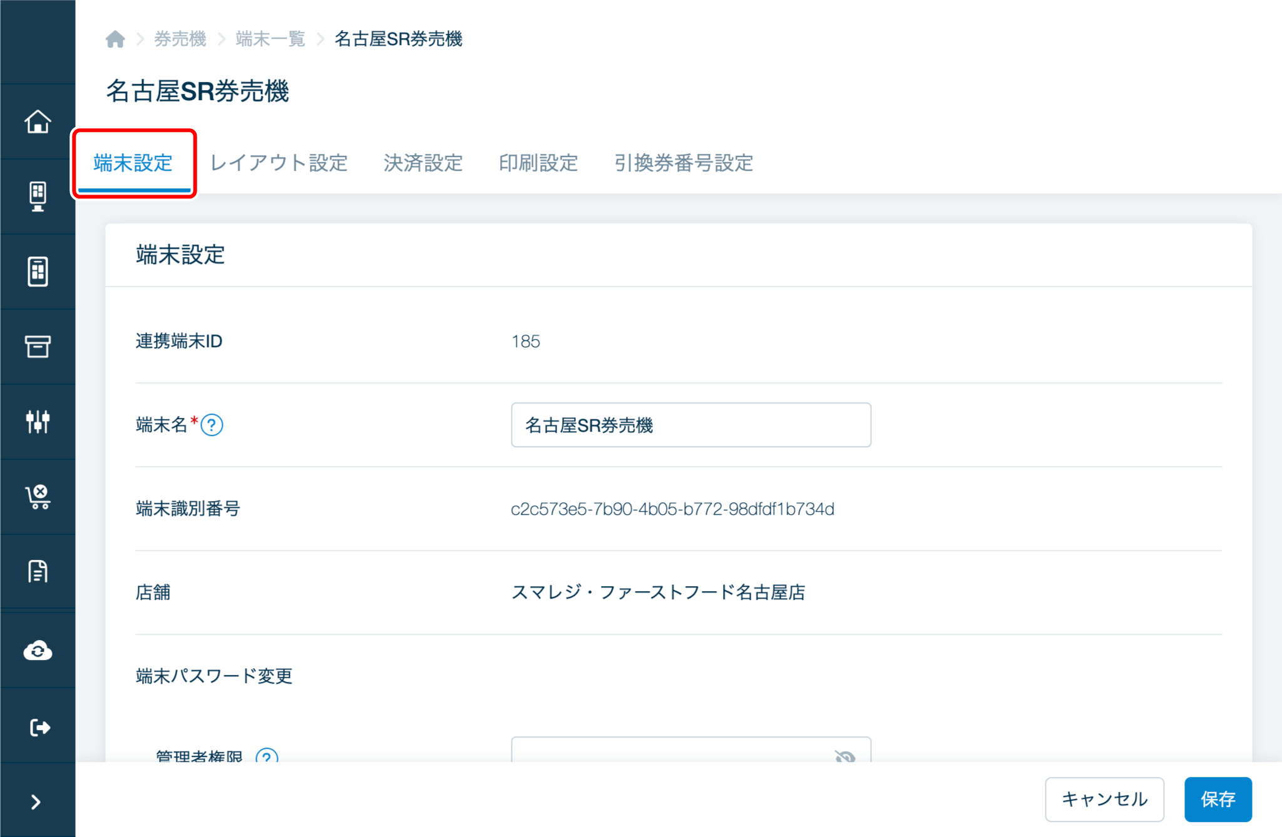Screen dimensions: 1282x837
Task: Click the 端末一覧 breadcrumb link
Action: 270,39
